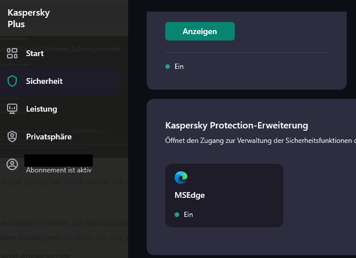356x258 pixels.
Task: Open the MSEdge extension tile name
Action: tap(190, 196)
